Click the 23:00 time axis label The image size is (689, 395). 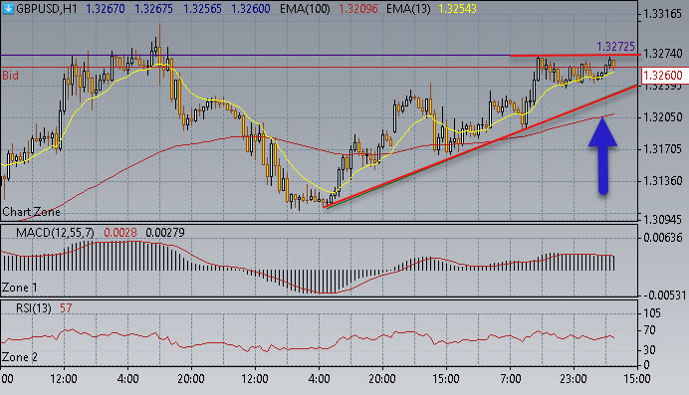tap(574, 378)
